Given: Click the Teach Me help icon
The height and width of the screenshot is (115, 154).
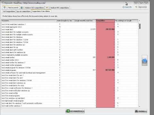Looking at the screenshot, I should [x=123, y=7].
